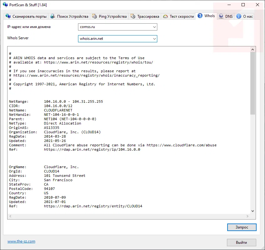This screenshot has height=250, width=265.
Task: Click the port scan tab icon
Action: pos(8,16)
